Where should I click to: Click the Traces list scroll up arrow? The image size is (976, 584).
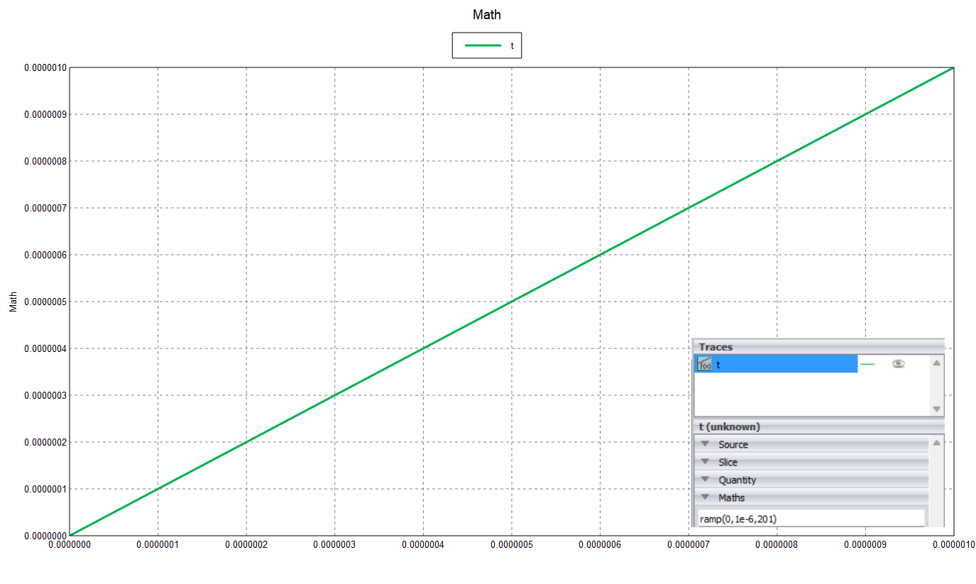click(936, 363)
